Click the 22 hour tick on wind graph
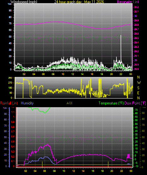Screen dimensions: 147x175 pyautogui.click(x=121, y=74)
